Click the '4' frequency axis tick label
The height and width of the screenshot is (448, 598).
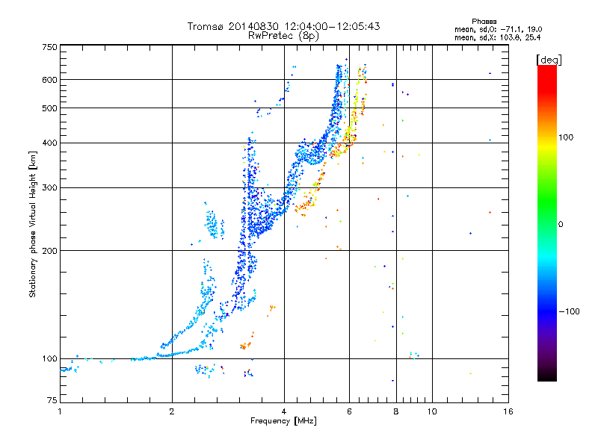pos(284,411)
